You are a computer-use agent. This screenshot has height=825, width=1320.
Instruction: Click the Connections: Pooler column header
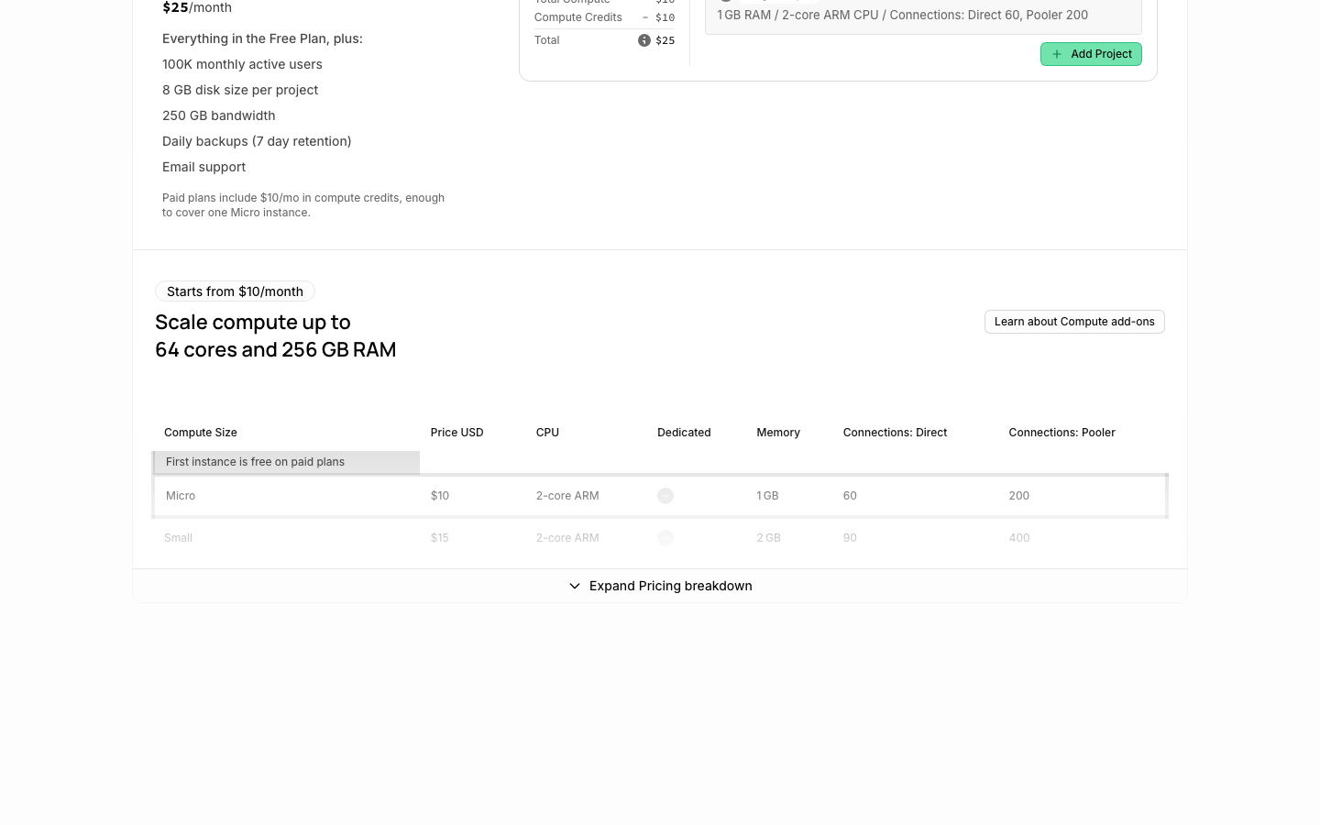click(1061, 433)
